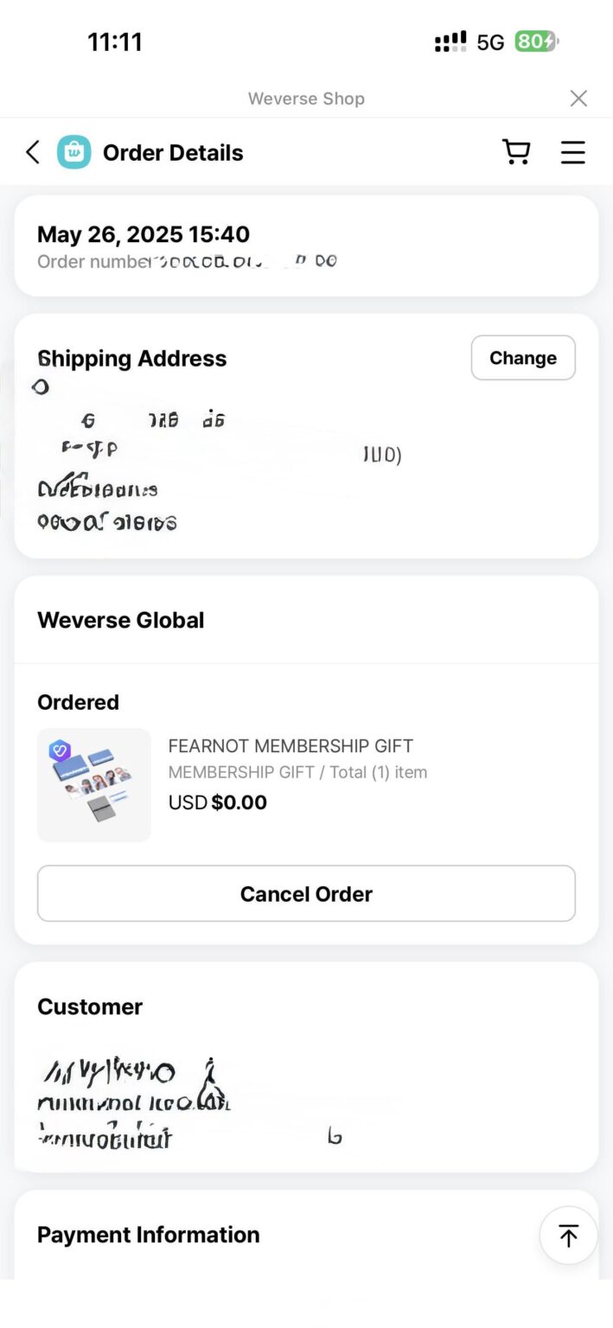The height and width of the screenshot is (1328, 613).
Task: Tap the Weverse Shop logo icon
Action: [x=74, y=153]
